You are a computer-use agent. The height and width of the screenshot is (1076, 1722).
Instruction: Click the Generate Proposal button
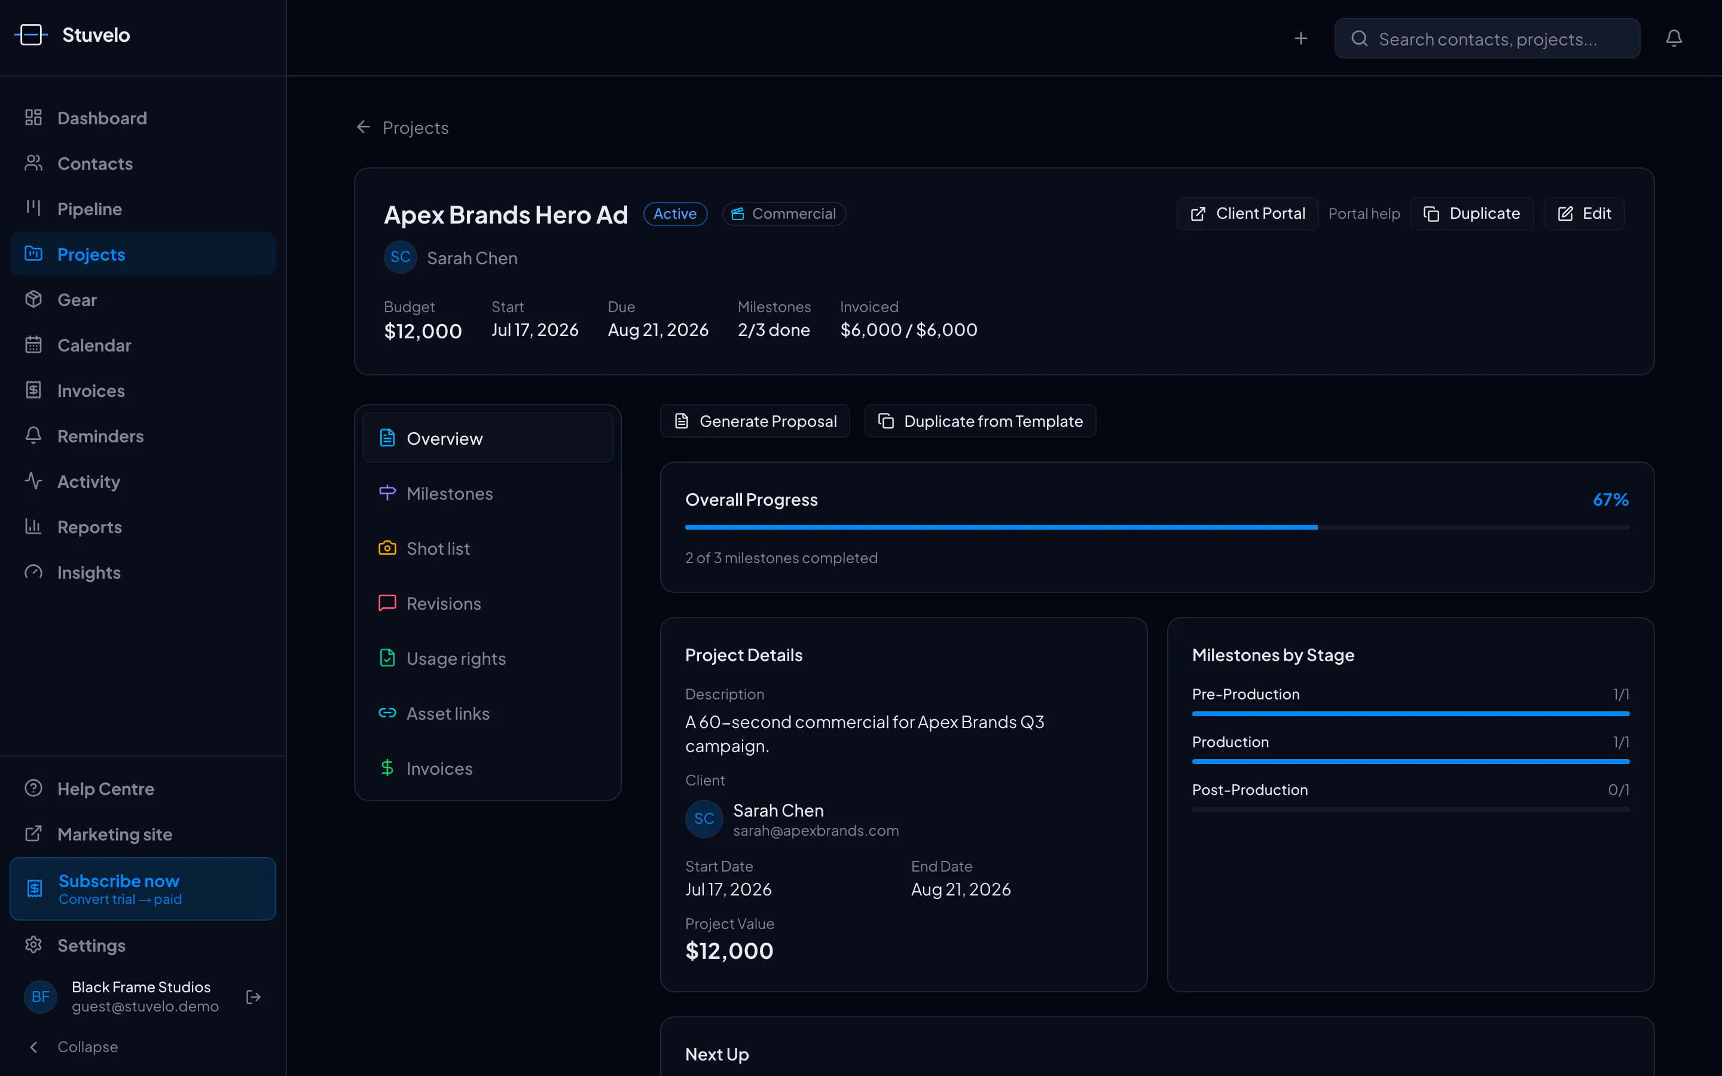[x=755, y=421]
